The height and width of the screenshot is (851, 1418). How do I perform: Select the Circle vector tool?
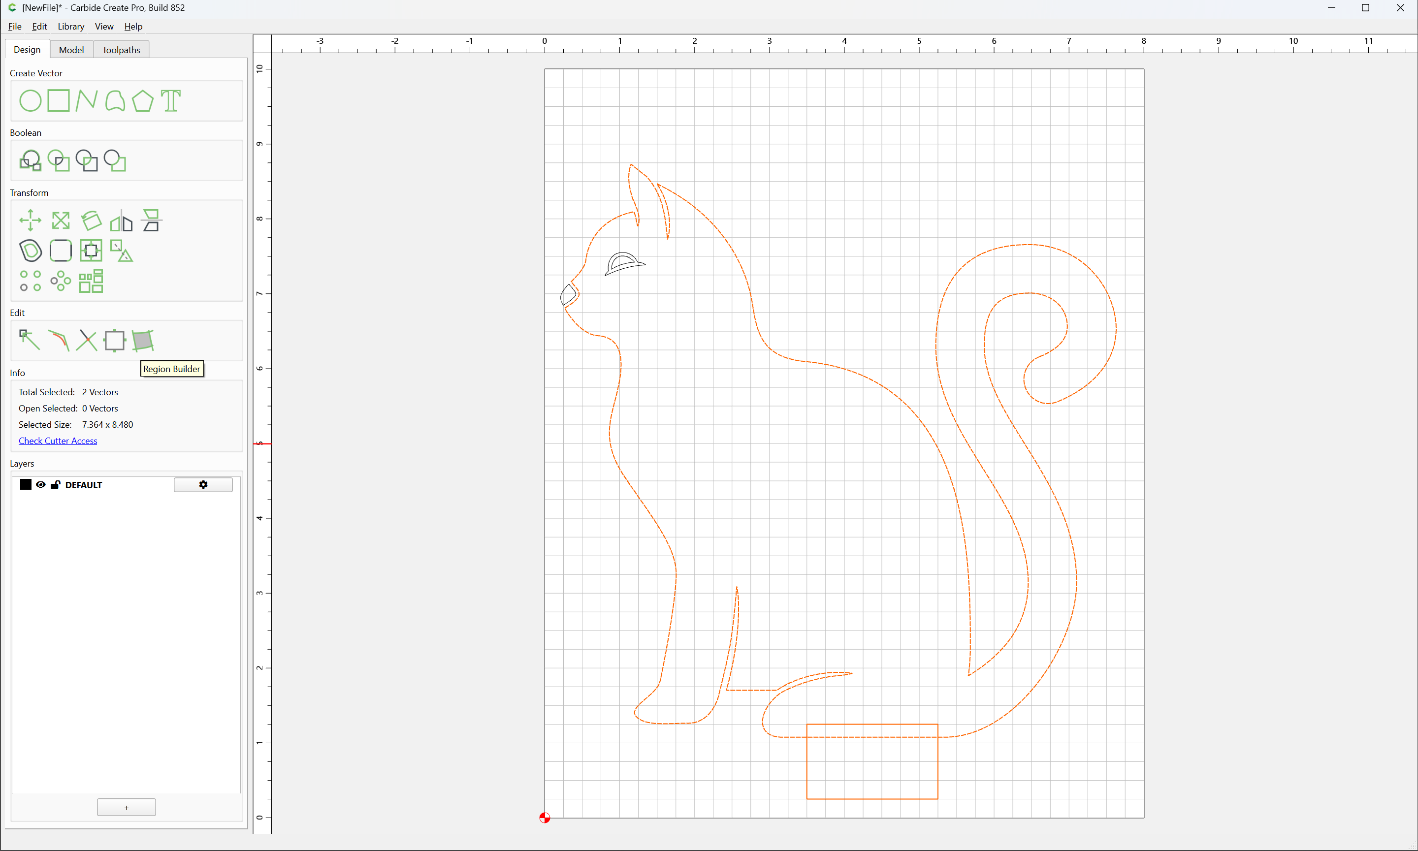pos(31,101)
